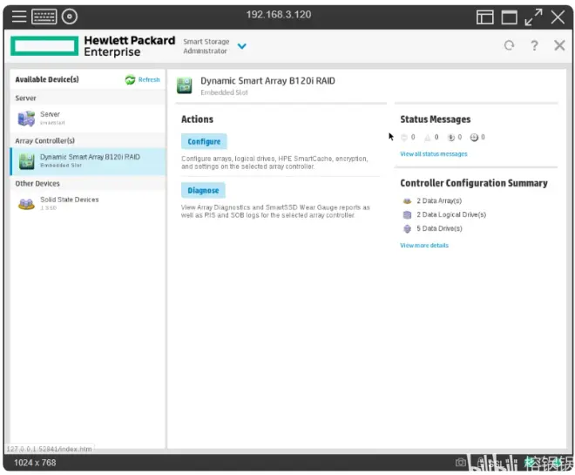Click the 5 Data Drive(s) icon
The image size is (575, 475).
click(x=407, y=228)
